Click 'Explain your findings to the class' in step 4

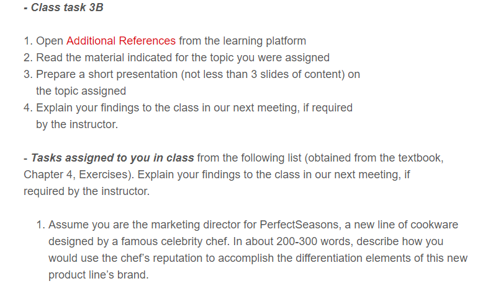tap(117, 108)
